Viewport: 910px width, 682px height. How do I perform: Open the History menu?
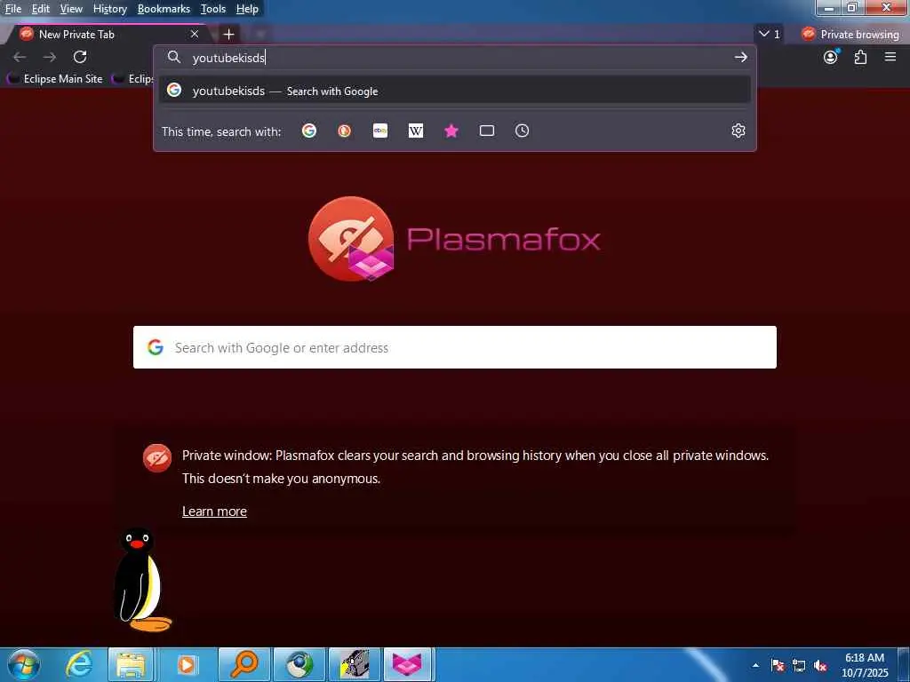(x=109, y=9)
